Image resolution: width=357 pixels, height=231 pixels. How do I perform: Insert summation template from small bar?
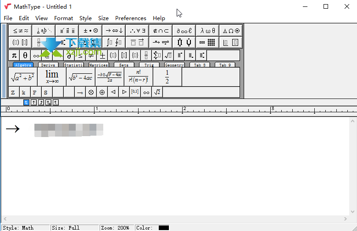pos(157,55)
